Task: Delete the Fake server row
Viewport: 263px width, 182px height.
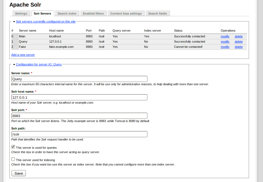Action: (239, 47)
